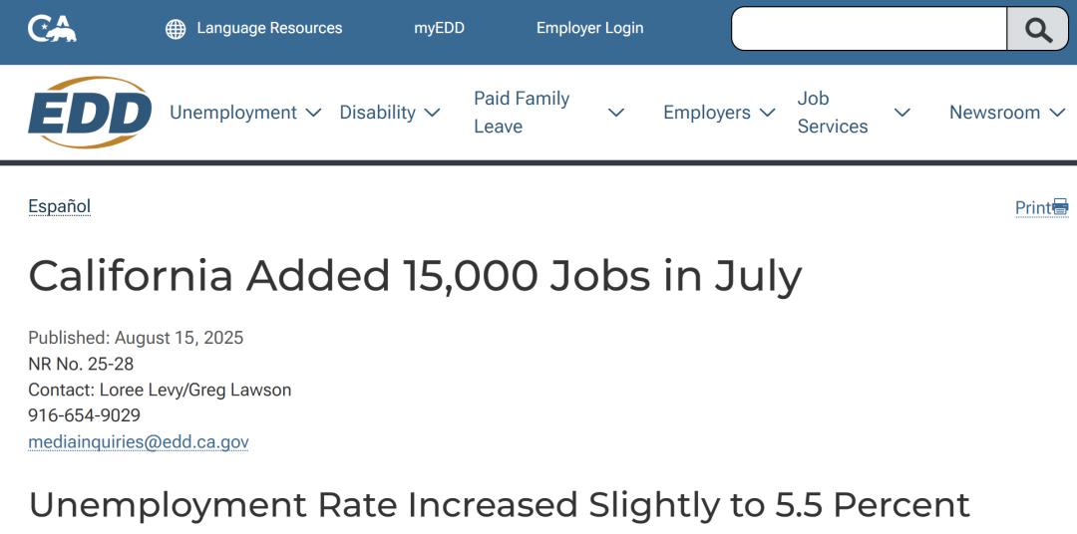Screen dimensions: 1077x534
Task: Open the Employer Login page
Action: 589,28
